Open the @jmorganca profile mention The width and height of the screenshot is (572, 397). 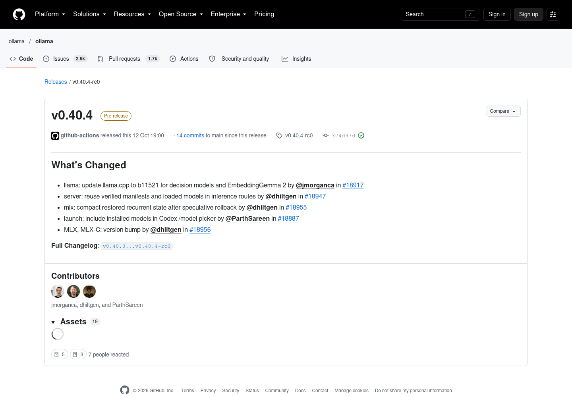tap(315, 185)
